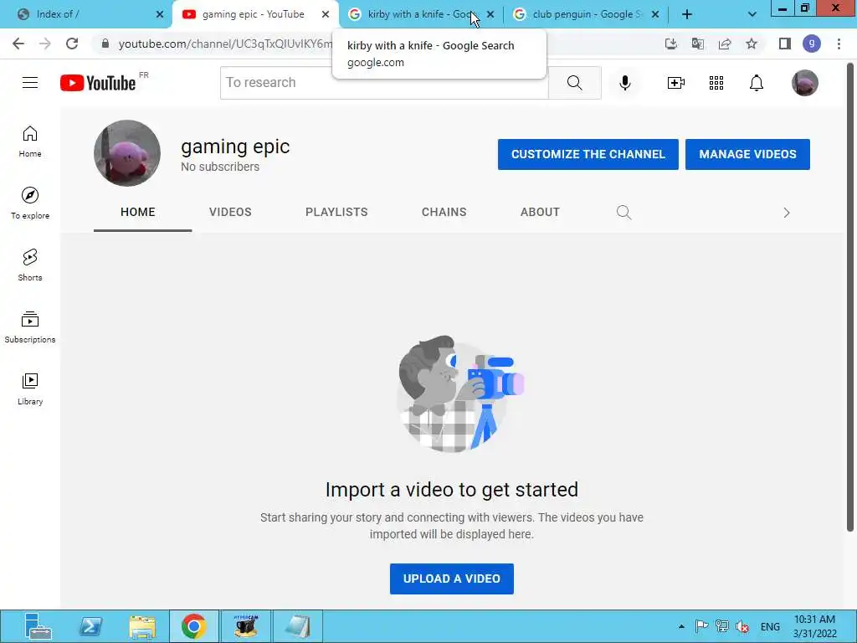Open HyperCam recorder in the taskbar
The width and height of the screenshot is (857, 643).
click(246, 626)
